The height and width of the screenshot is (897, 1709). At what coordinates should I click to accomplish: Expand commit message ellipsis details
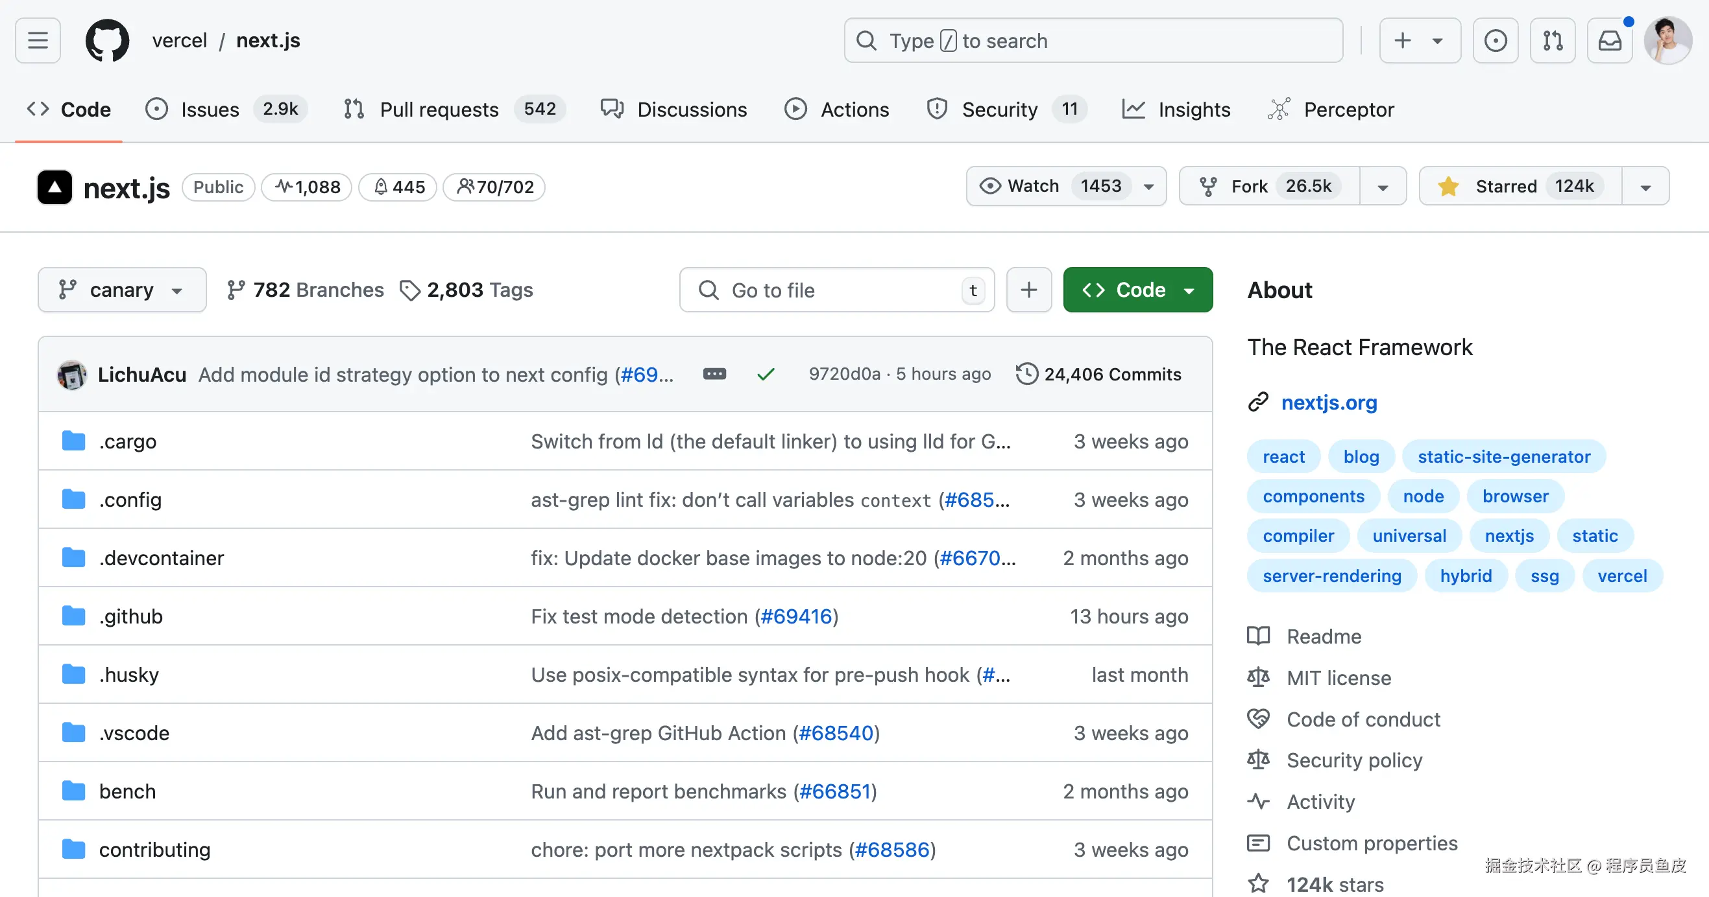[x=714, y=373]
